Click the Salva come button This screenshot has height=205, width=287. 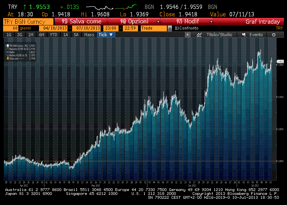[x=82, y=22]
